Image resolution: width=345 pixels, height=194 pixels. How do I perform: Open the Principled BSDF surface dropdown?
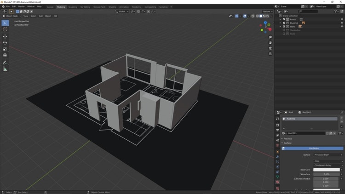[326, 155]
